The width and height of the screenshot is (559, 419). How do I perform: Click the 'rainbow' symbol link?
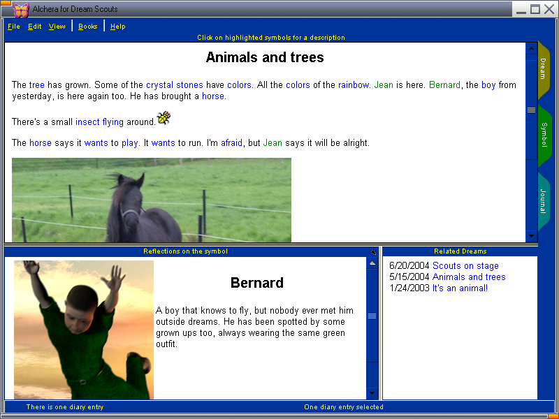pos(354,84)
